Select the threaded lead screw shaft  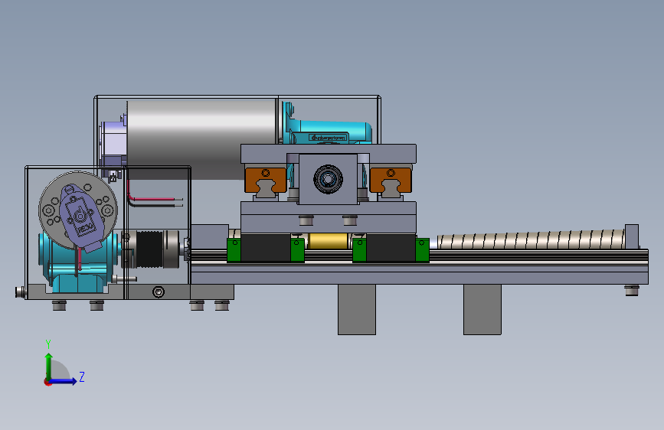[x=531, y=239]
